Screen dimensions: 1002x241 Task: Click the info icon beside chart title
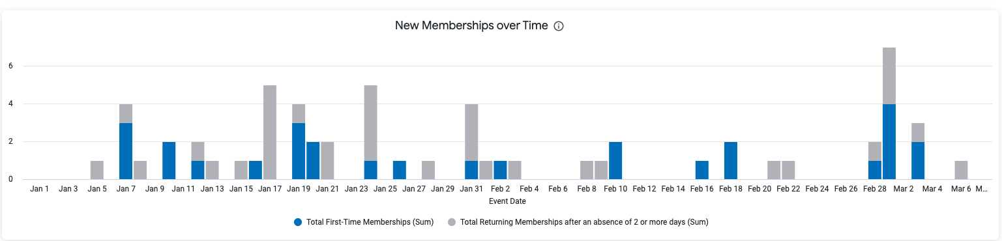click(x=558, y=26)
